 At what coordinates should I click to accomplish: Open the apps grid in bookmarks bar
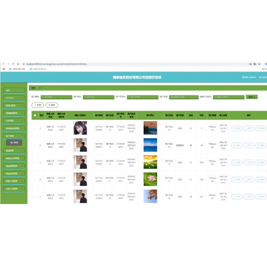[x=4, y=69]
